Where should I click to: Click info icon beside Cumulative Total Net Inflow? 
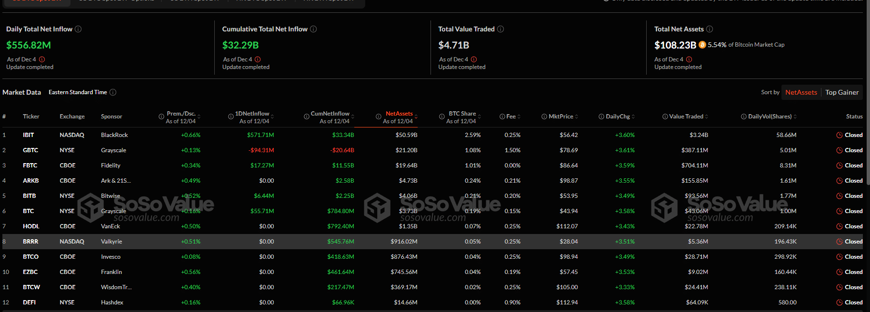(313, 29)
